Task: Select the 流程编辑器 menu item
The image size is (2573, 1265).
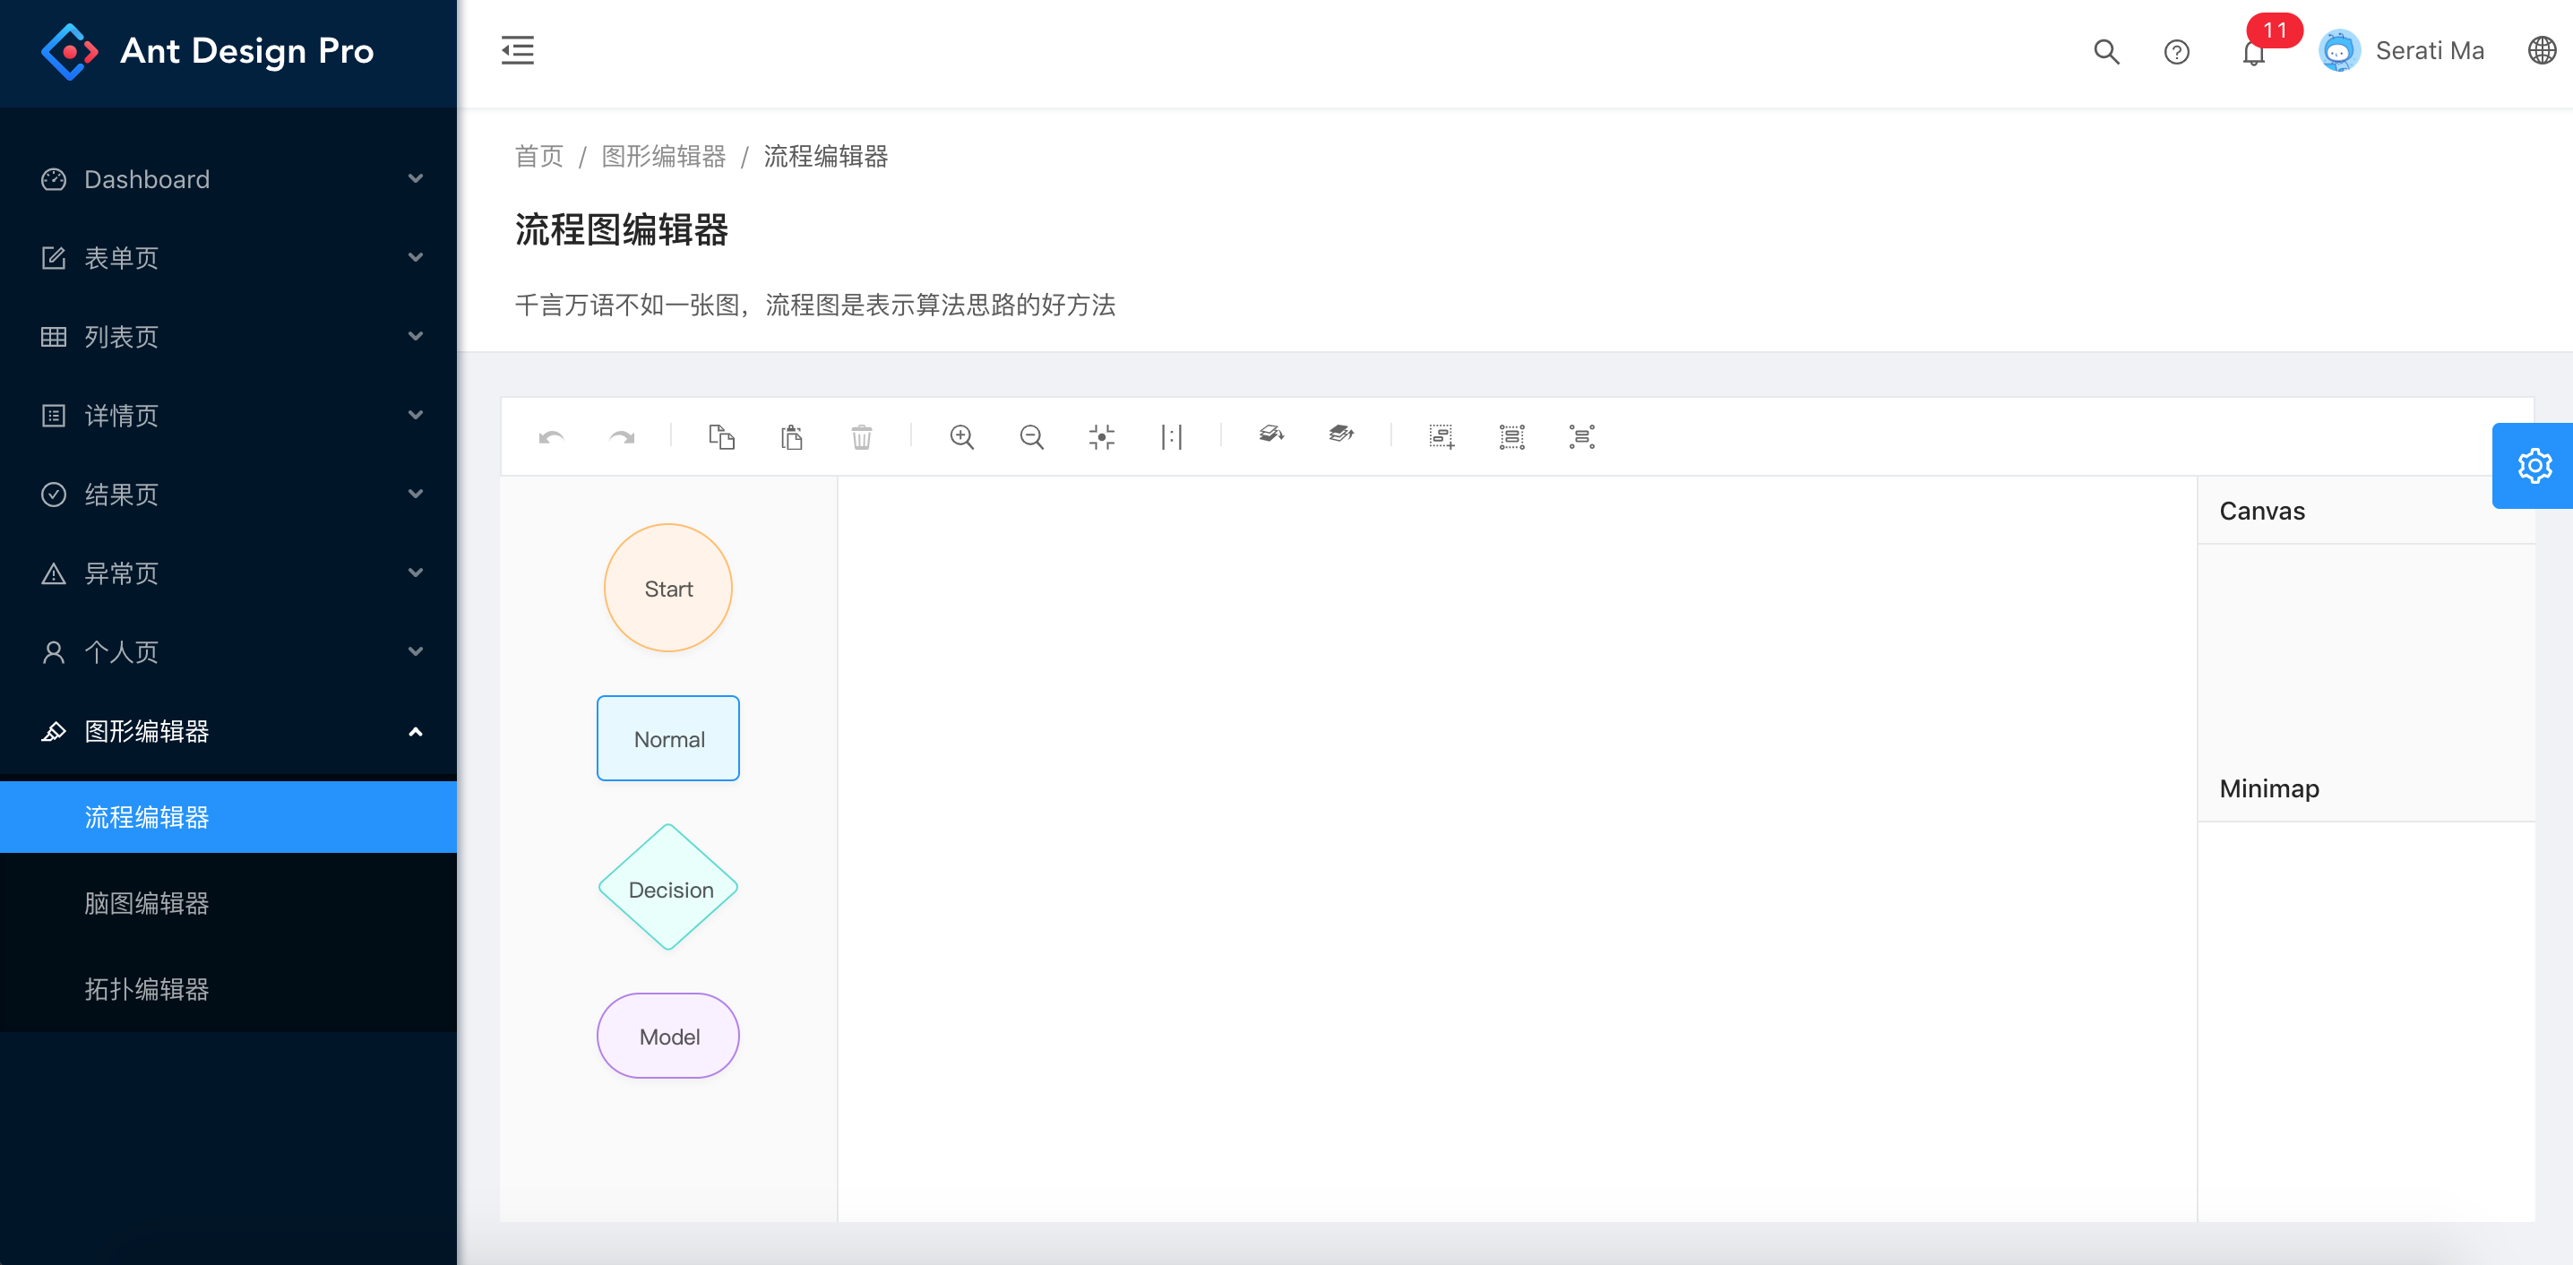Action: pyautogui.click(x=228, y=817)
